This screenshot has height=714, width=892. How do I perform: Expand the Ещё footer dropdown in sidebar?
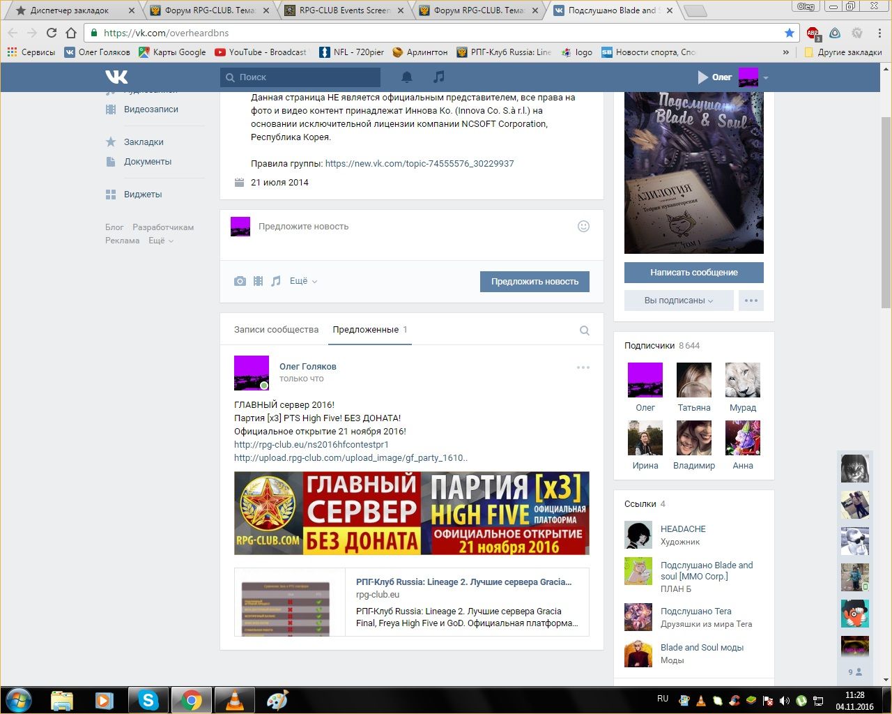click(160, 241)
